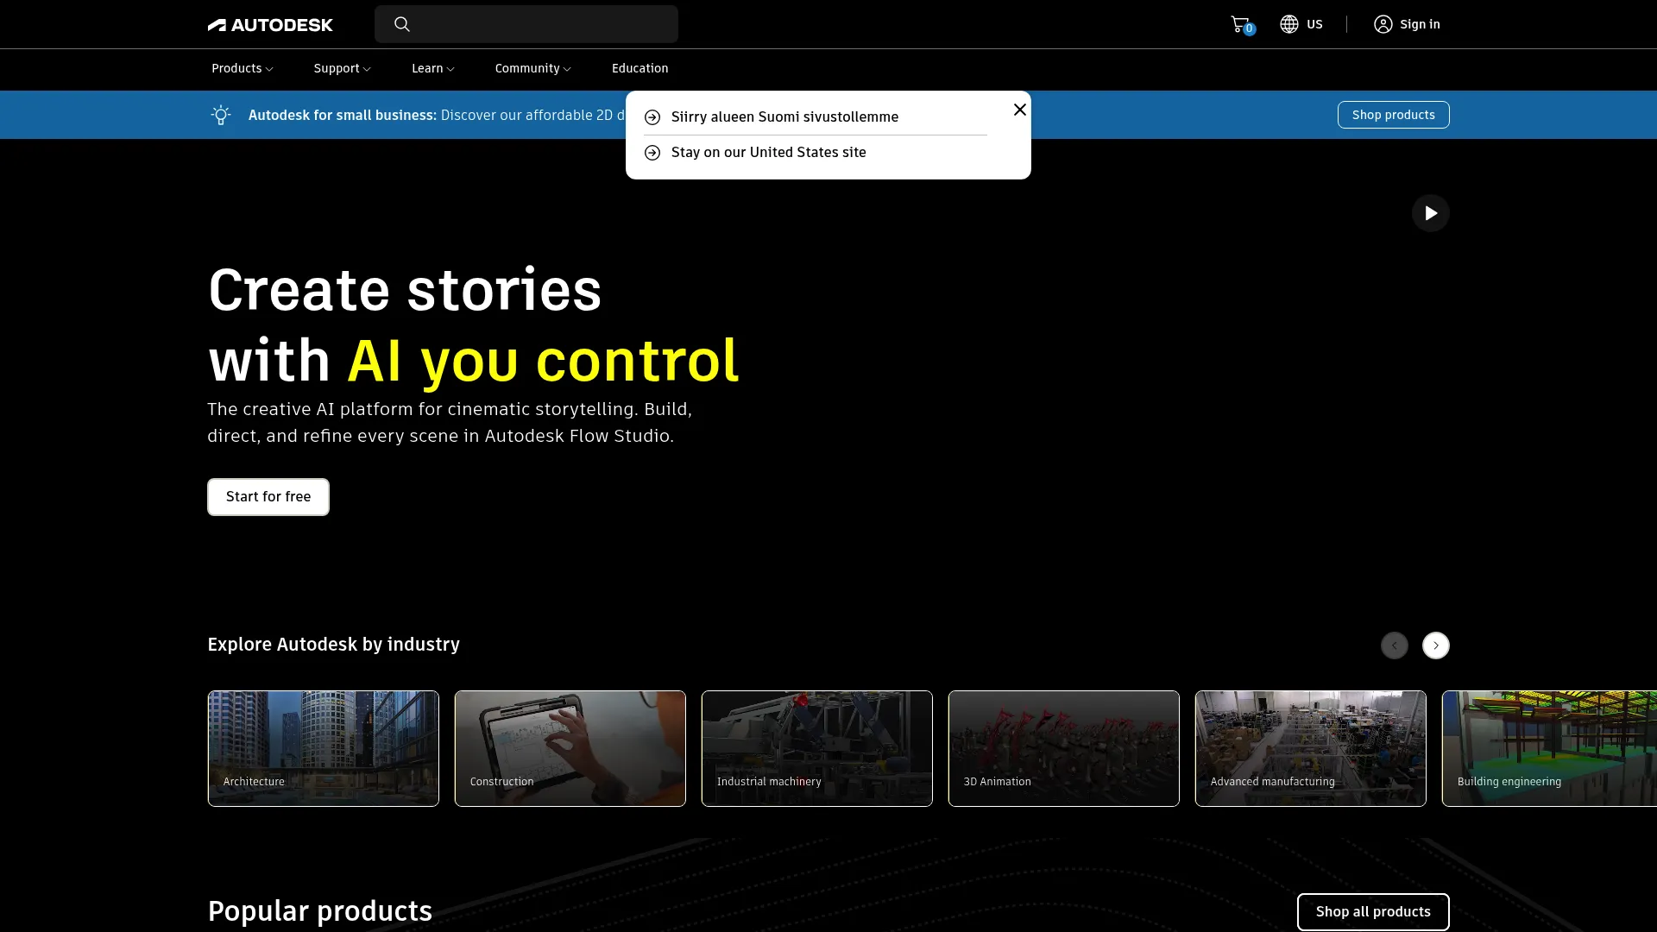Expand the Learn menu

pyautogui.click(x=432, y=68)
